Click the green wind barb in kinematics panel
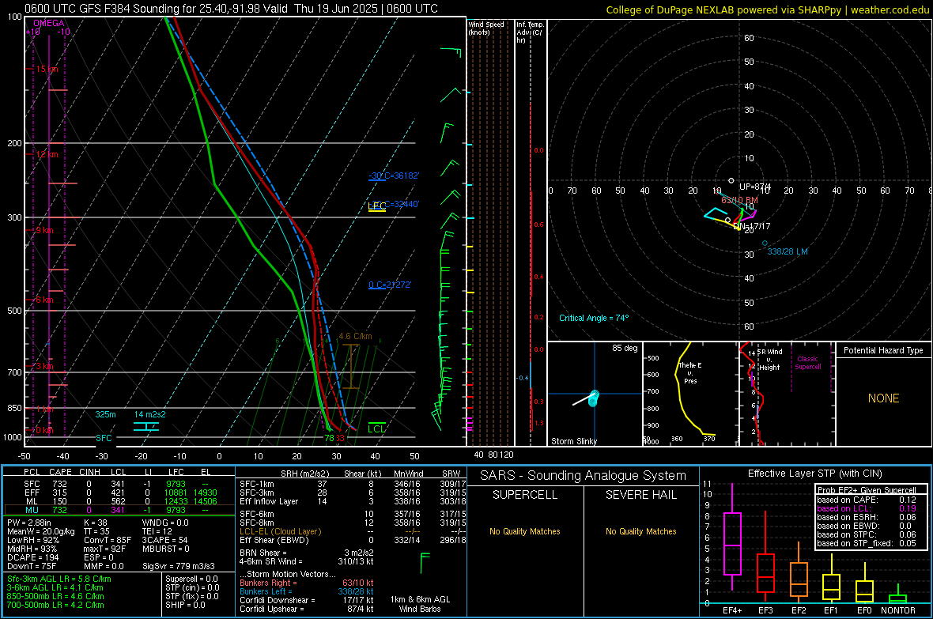Image resolution: width=933 pixels, height=619 pixels. coord(425,562)
